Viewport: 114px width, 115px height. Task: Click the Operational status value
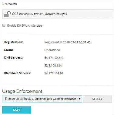52,50
